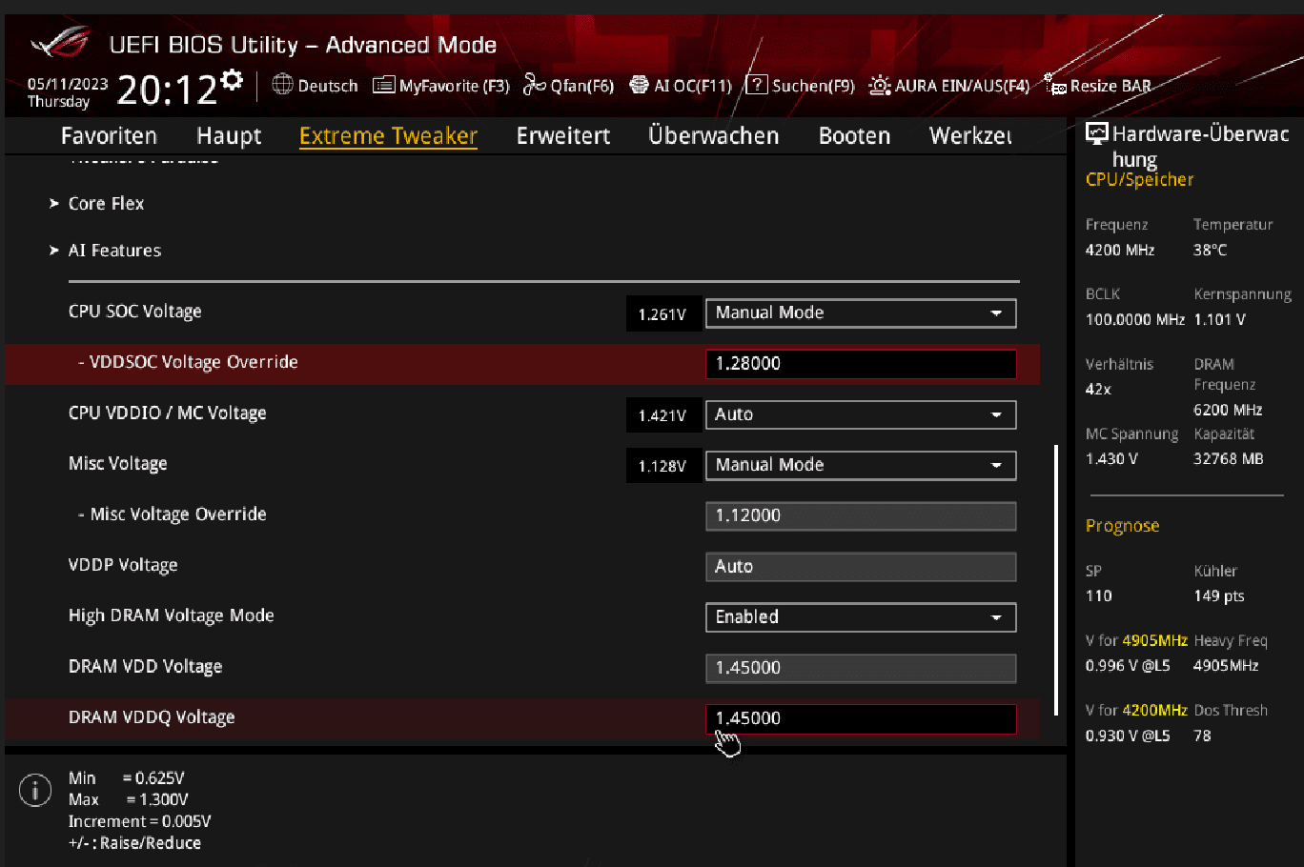
Task: Open Misc Voltage mode dropdown
Action: click(861, 465)
